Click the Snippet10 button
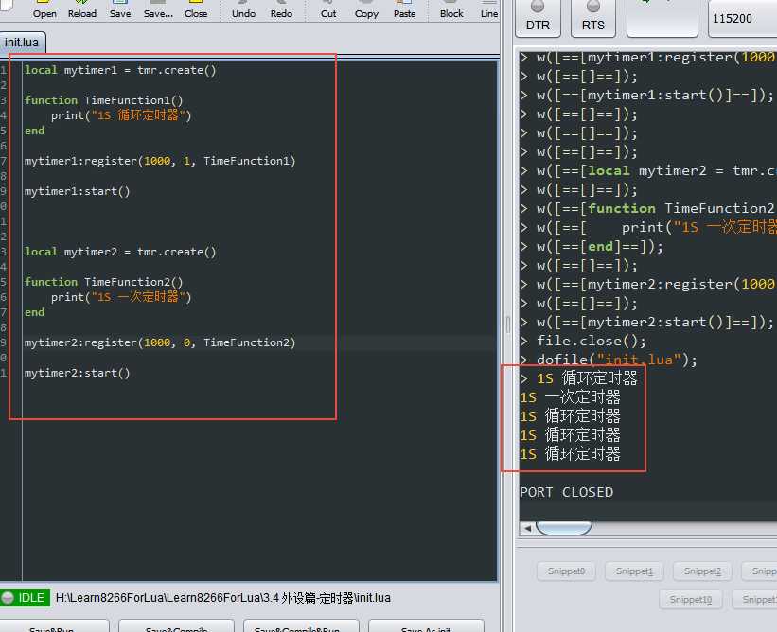The image size is (777, 632). tap(690, 600)
